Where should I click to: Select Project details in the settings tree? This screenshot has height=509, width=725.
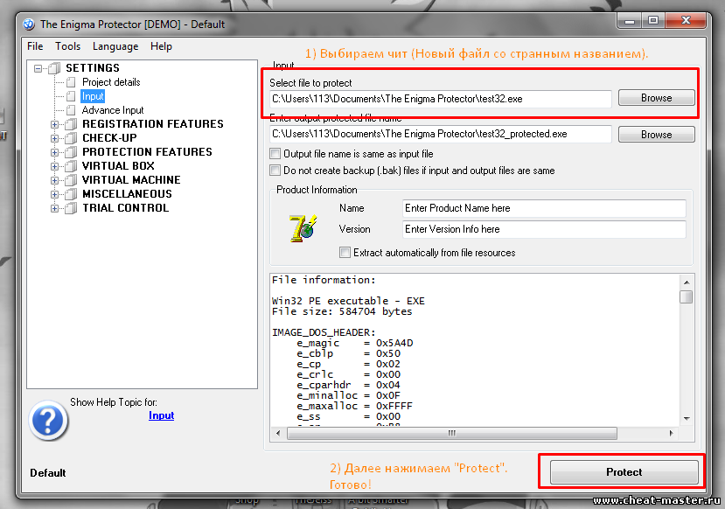pos(111,82)
